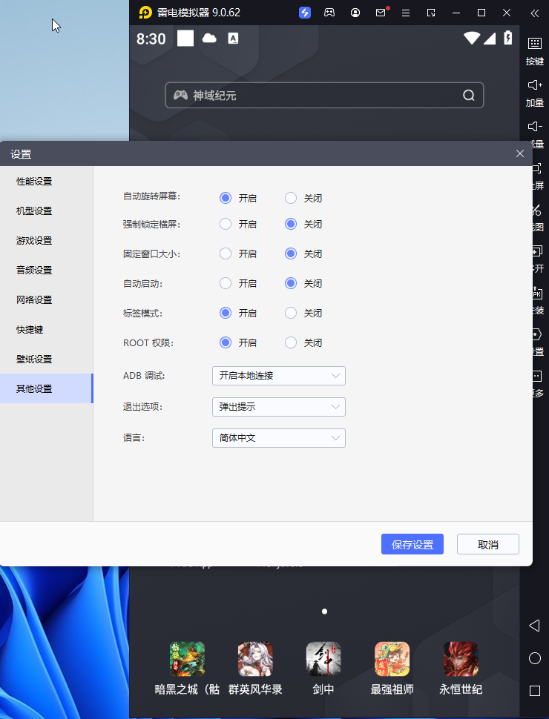Switch to 壁纸设置 tab

(46, 359)
